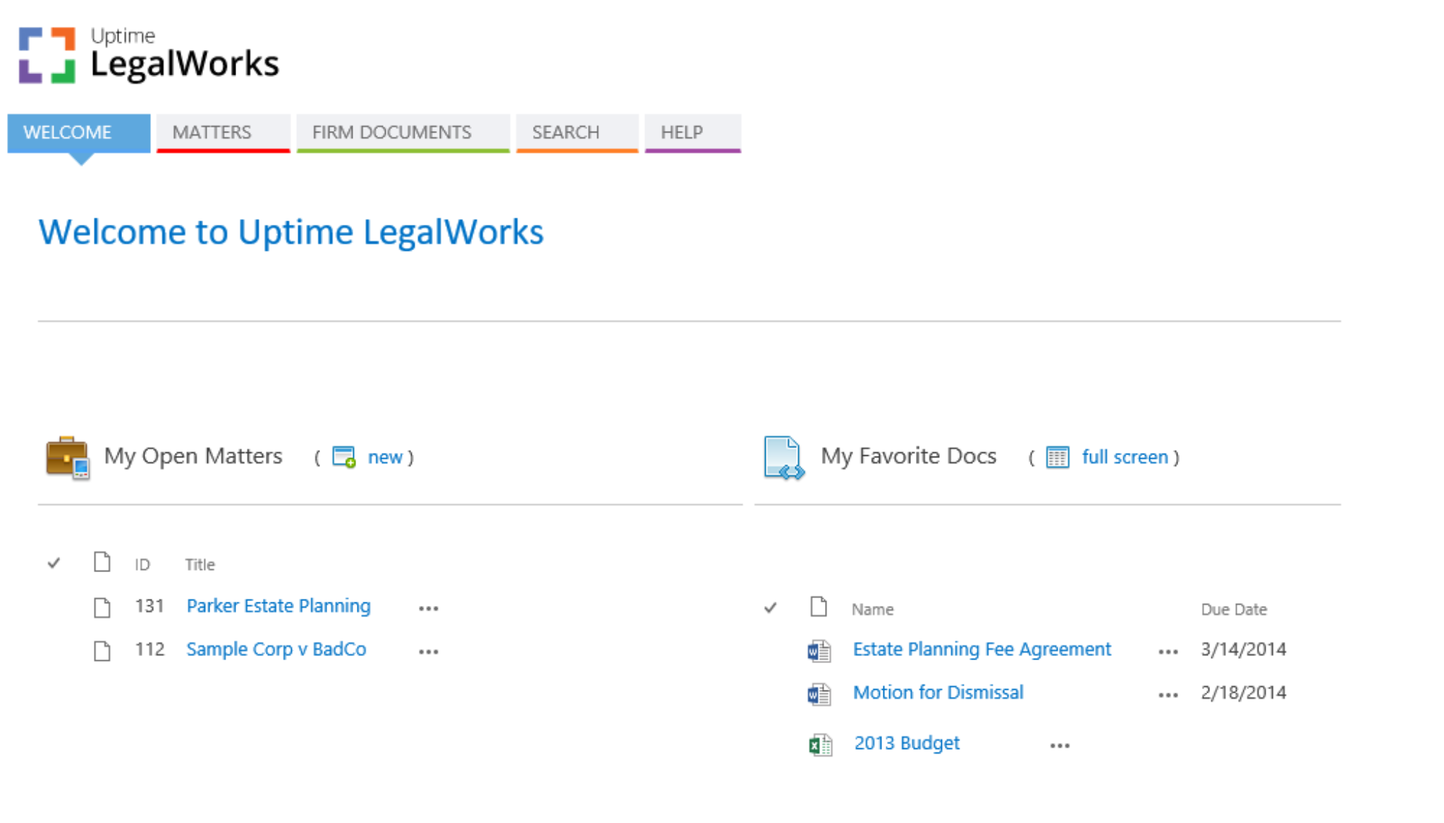Sort by the Due Date column header
This screenshot has height=823, width=1444.
1234,609
